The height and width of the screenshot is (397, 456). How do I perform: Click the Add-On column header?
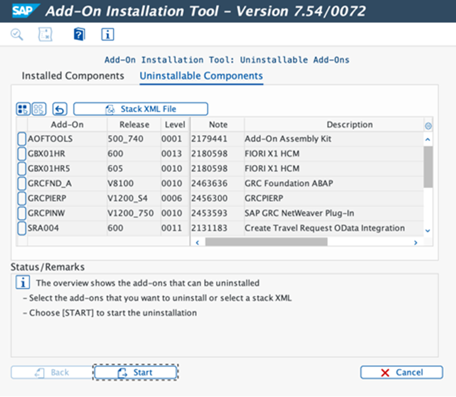pos(67,125)
